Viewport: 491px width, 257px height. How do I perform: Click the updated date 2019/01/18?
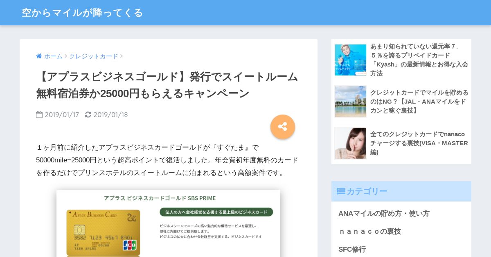click(x=110, y=115)
